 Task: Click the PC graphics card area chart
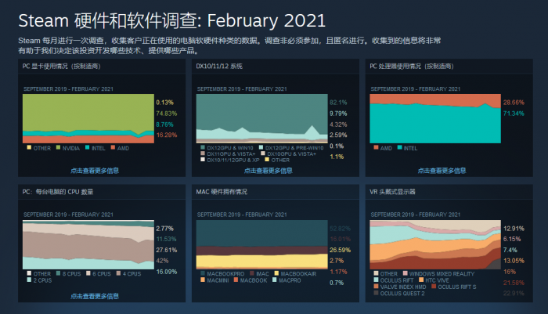click(88, 118)
